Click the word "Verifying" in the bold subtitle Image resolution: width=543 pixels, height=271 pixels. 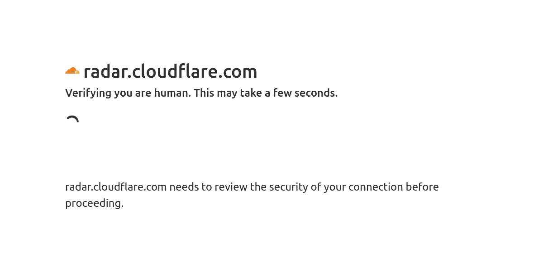[88, 93]
